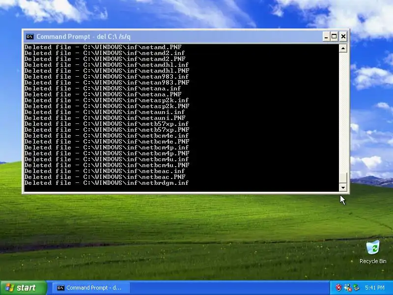The height and width of the screenshot is (295, 393).
Task: Click the line ending with netamd.PNF
Action: click(103, 47)
